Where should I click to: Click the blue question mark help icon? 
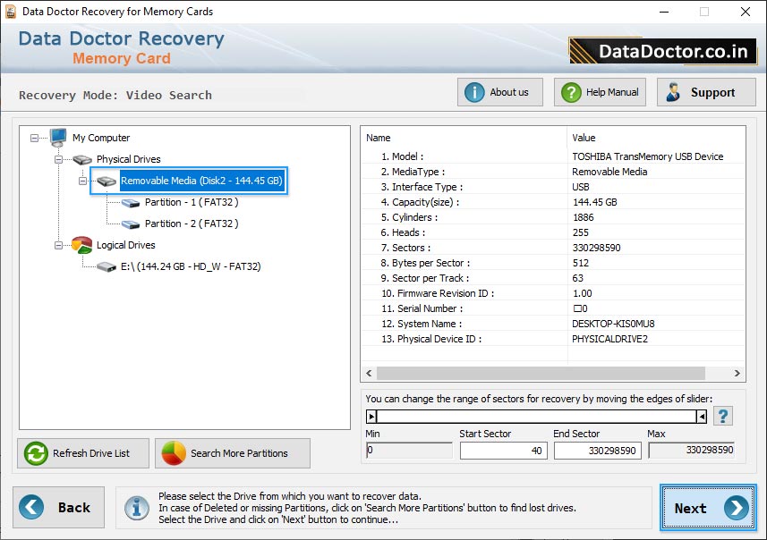723,415
